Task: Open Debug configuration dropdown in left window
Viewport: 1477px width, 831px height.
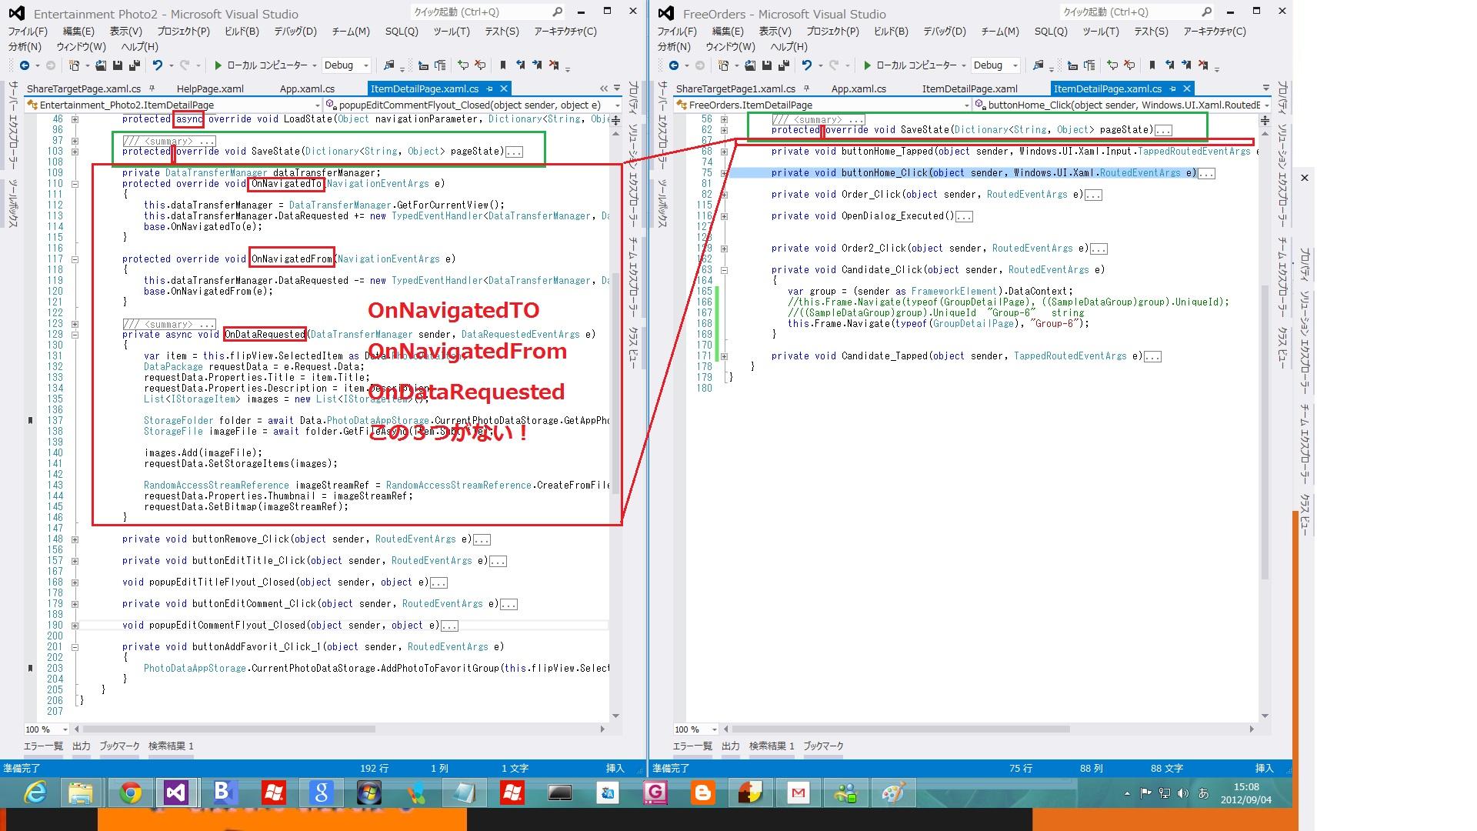Action: pyautogui.click(x=366, y=65)
